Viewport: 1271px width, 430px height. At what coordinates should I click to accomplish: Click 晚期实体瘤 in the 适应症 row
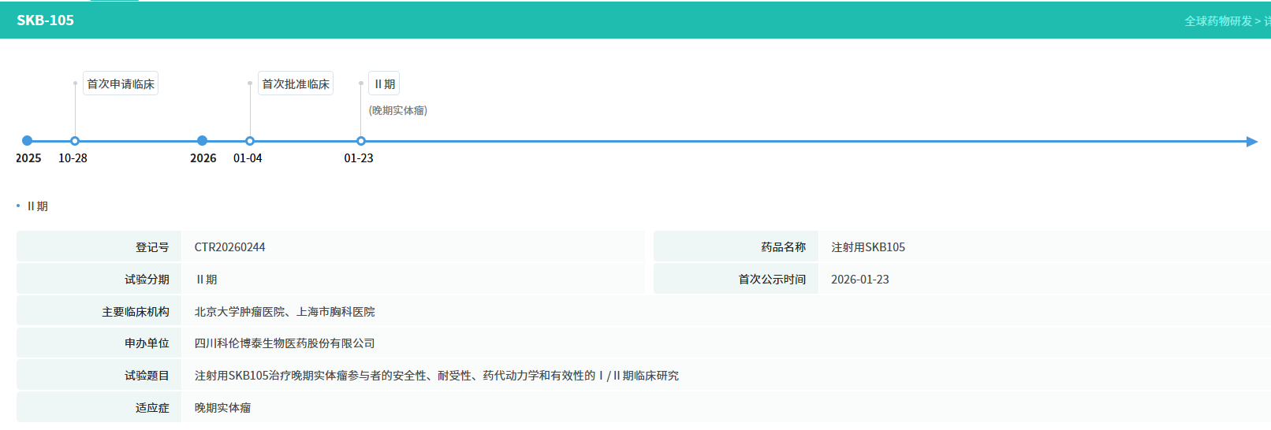[222, 408]
